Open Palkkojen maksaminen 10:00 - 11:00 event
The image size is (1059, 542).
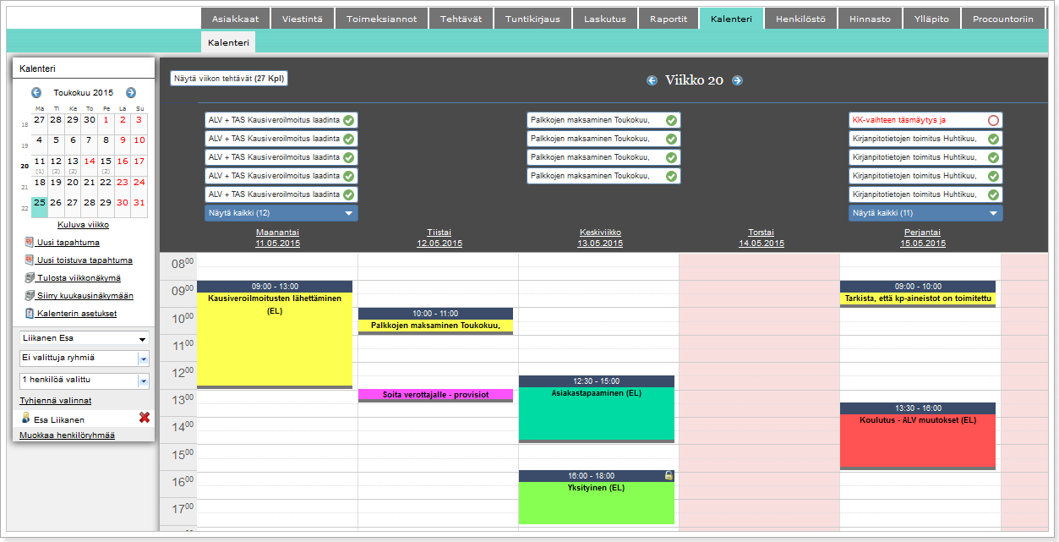[436, 321]
